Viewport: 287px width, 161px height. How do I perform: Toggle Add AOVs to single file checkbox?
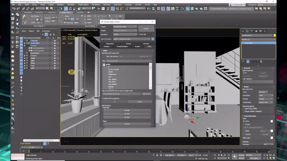(103, 98)
